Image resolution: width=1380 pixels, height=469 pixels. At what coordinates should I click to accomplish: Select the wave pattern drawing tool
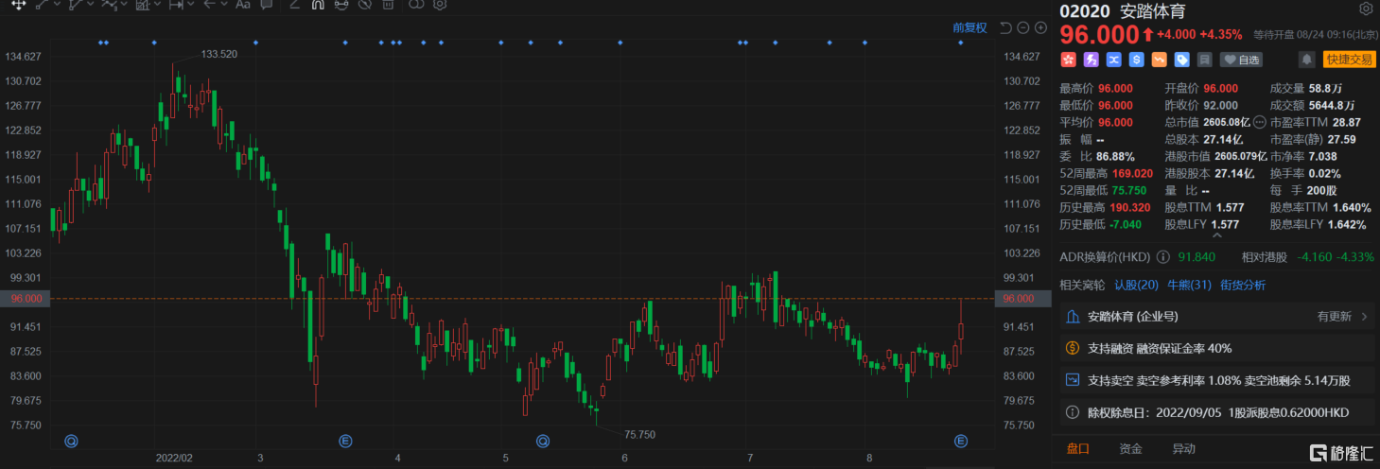(110, 4)
